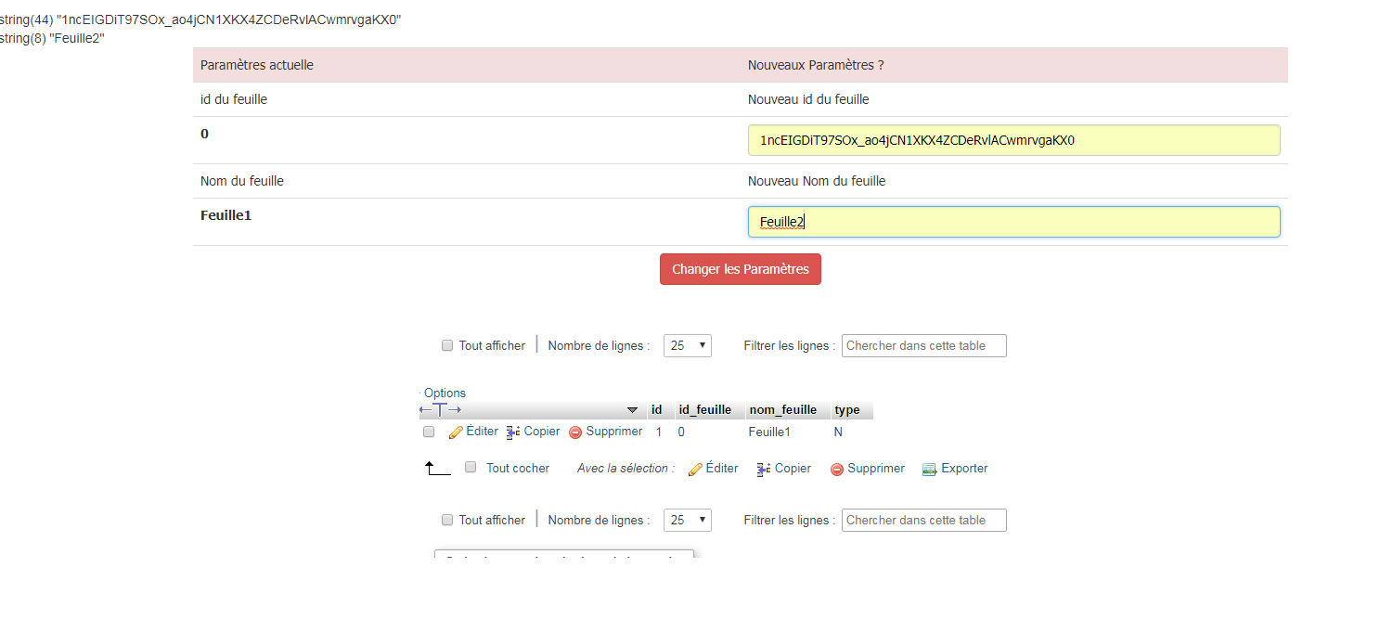Viewport: 1393px width, 632px height.
Task: Click the bold Feuille1 current name text
Action: tap(226, 215)
